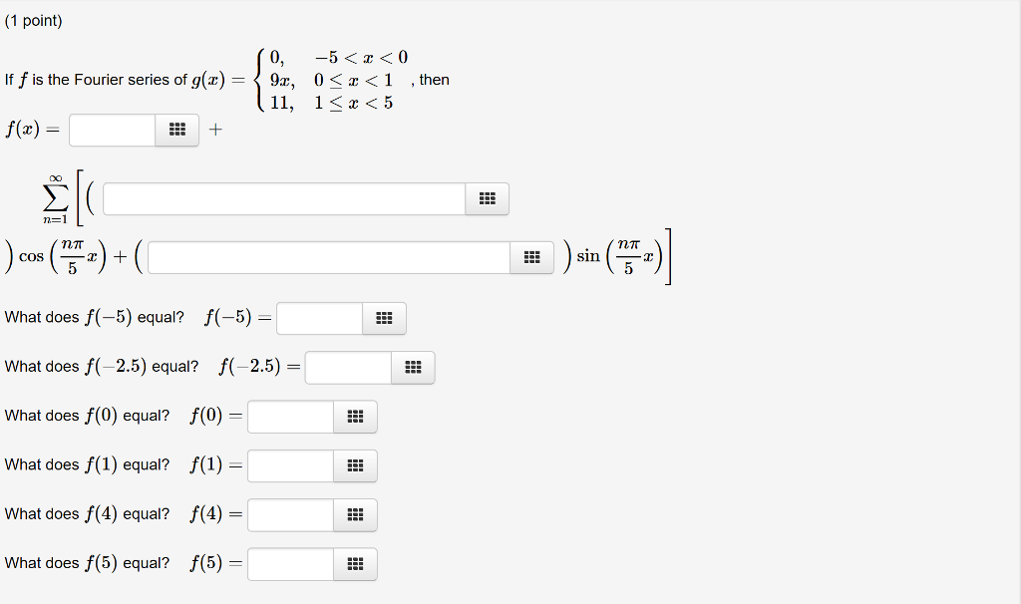
Task: Click the piecewise definition of g(x)
Action: (x=331, y=80)
